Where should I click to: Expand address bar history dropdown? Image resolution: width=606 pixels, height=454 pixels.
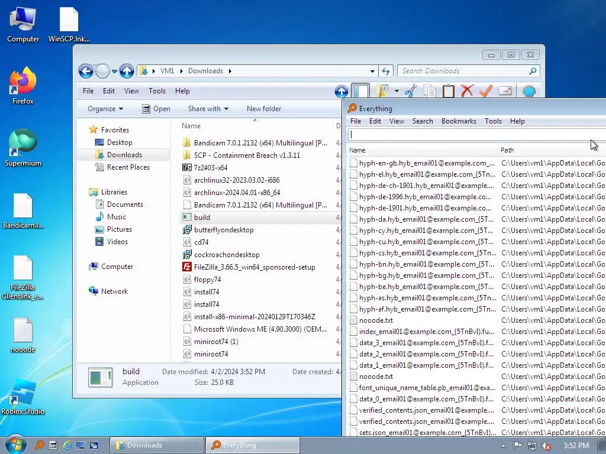(372, 71)
